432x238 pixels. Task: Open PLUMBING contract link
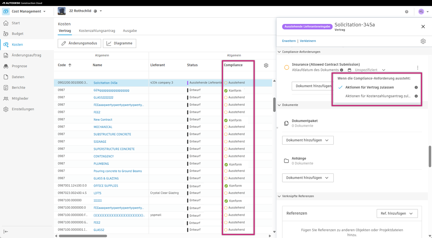pos(101,164)
